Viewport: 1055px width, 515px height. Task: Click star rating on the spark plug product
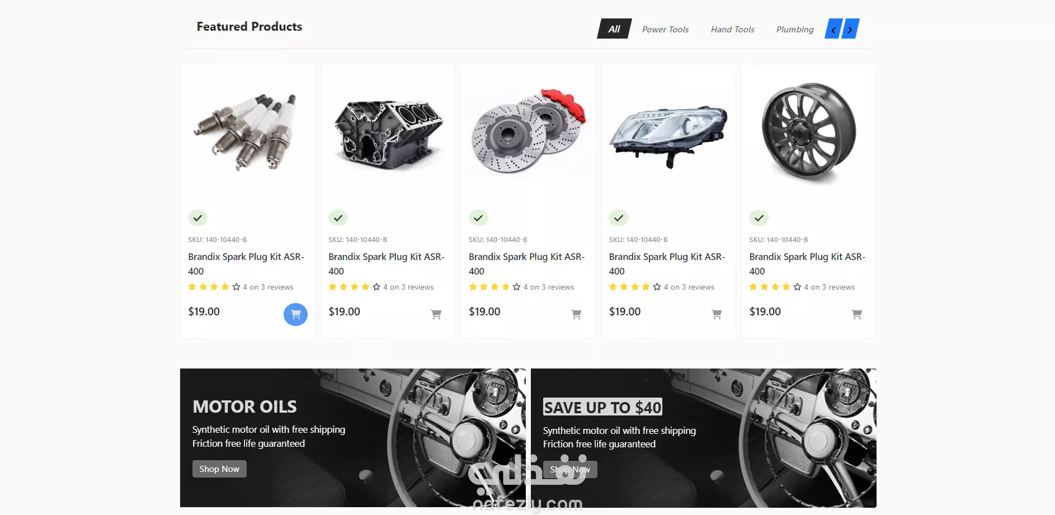[x=214, y=287]
